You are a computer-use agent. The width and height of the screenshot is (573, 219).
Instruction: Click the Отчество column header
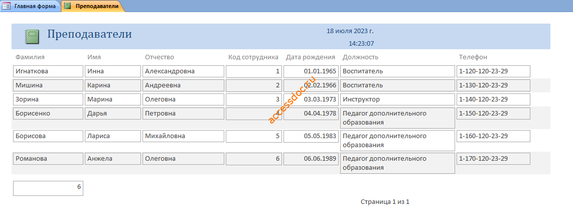pyautogui.click(x=160, y=57)
